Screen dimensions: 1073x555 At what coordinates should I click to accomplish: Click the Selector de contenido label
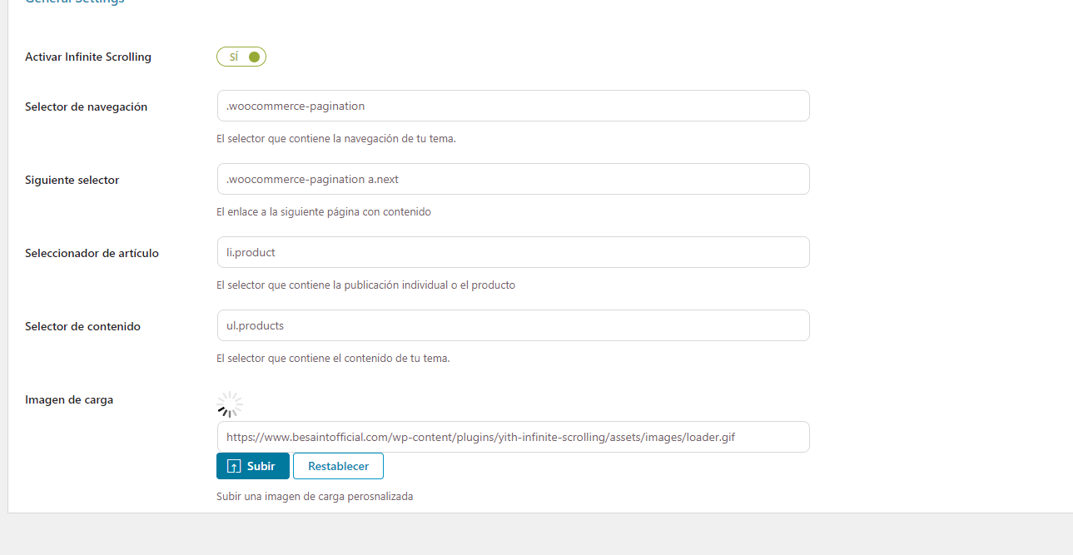(83, 326)
